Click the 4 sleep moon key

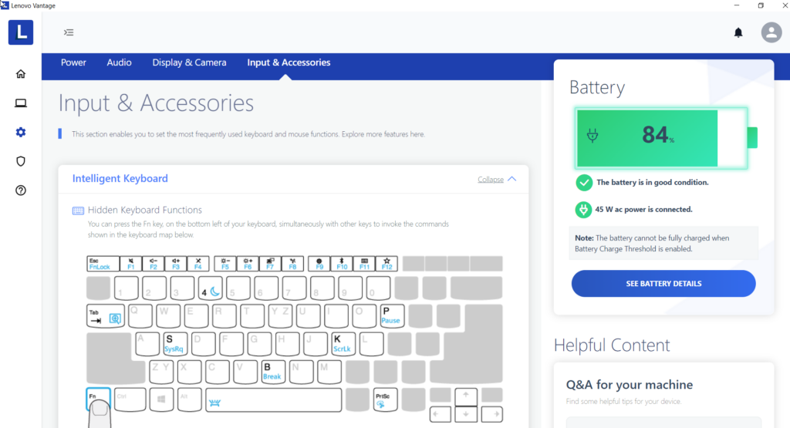pos(210,288)
